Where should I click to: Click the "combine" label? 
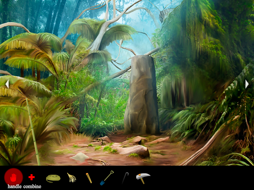coord(32,186)
